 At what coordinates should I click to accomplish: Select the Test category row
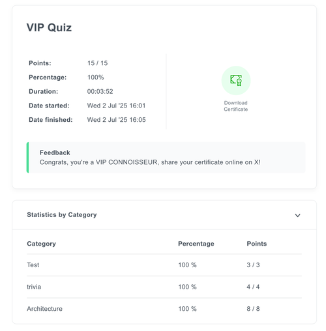pos(164,265)
